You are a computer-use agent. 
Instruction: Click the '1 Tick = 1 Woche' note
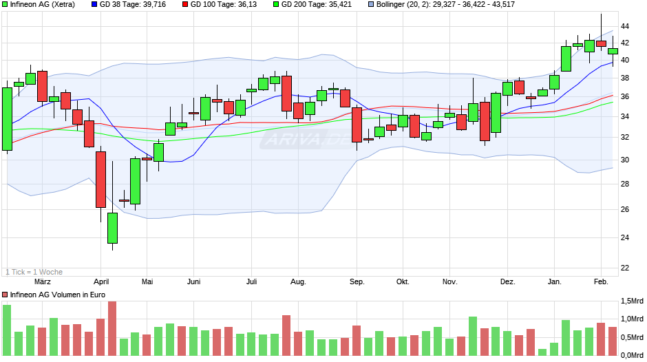(x=34, y=272)
